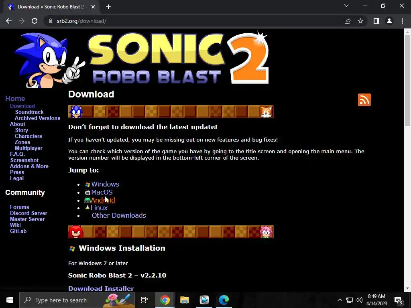This screenshot has width=411, height=308.
Task: Open Story page in sidebar
Action: [x=22, y=130]
